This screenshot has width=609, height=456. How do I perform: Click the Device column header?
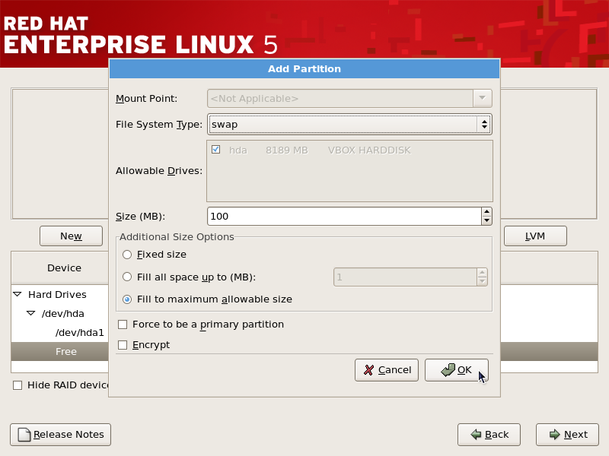(64, 268)
